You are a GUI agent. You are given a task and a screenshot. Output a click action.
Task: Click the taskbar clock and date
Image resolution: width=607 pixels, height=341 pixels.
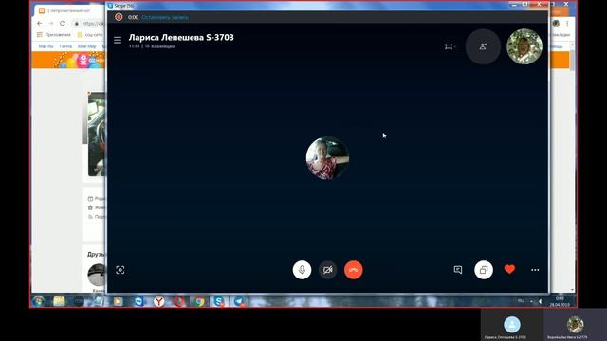[x=560, y=301]
